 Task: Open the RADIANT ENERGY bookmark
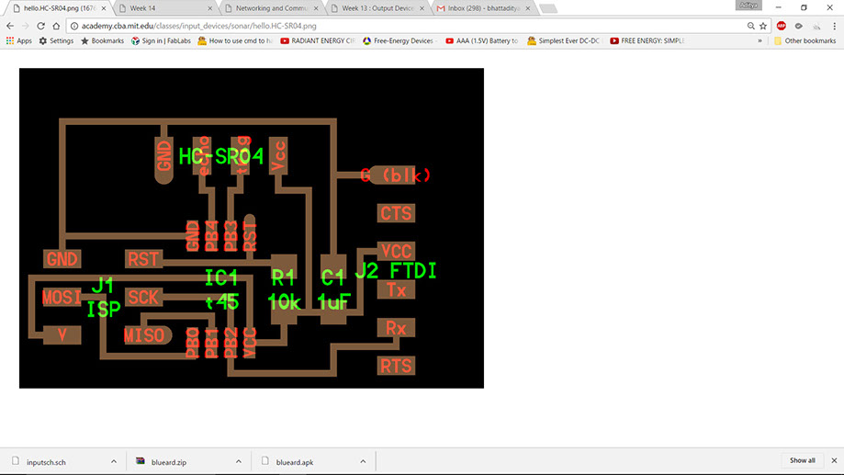[318, 41]
